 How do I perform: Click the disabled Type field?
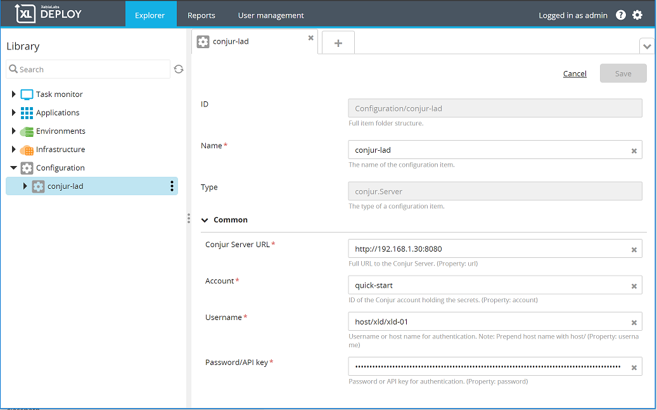click(495, 191)
